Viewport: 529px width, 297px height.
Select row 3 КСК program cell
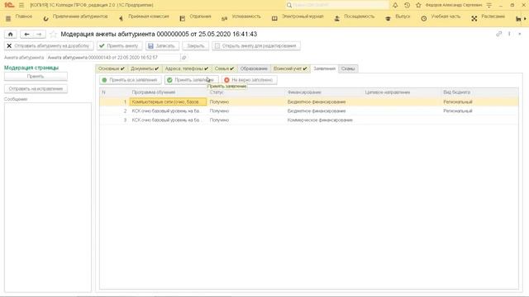click(x=168, y=120)
